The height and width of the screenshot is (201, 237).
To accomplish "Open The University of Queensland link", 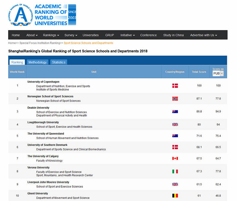I will pyautogui.click(x=46, y=133).
